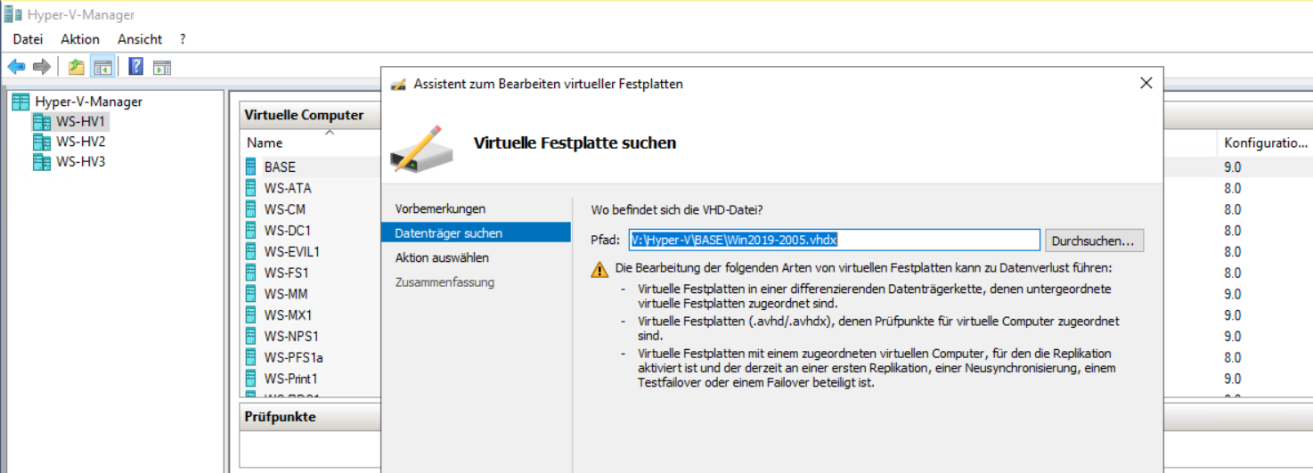Click the WS-MM virtual machine icon
The image size is (1313, 473).
[251, 293]
